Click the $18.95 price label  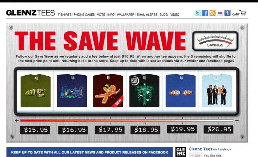145,130
